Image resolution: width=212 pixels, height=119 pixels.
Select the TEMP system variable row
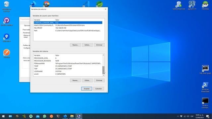(68, 66)
